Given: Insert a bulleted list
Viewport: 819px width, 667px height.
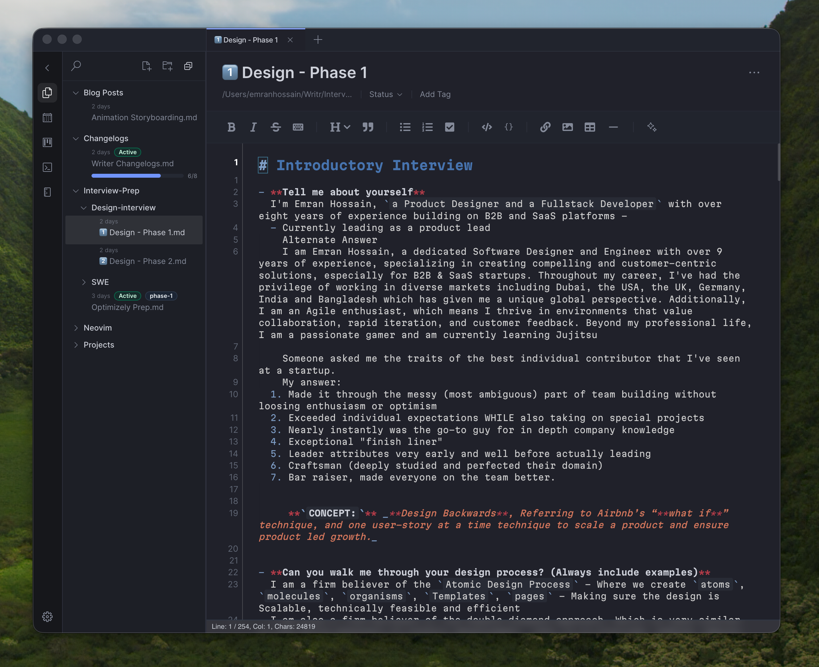Looking at the screenshot, I should coord(405,127).
